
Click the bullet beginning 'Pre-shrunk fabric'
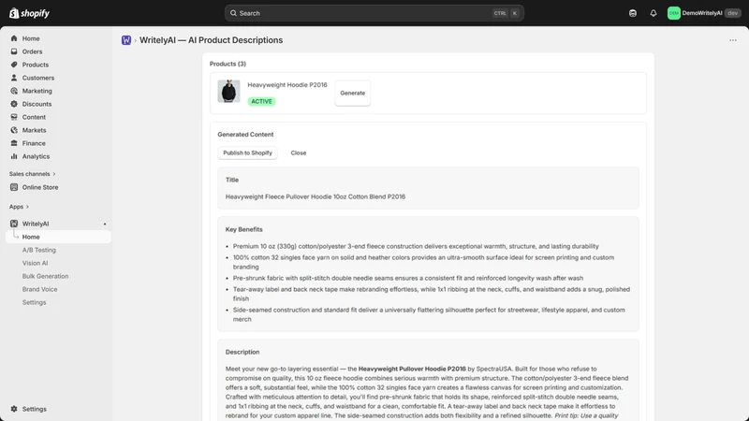[x=408, y=278]
